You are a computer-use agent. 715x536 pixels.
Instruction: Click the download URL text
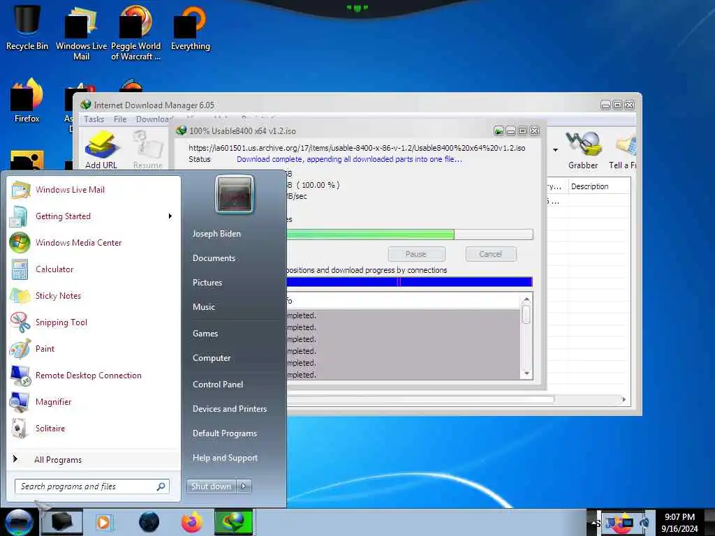[357, 148]
